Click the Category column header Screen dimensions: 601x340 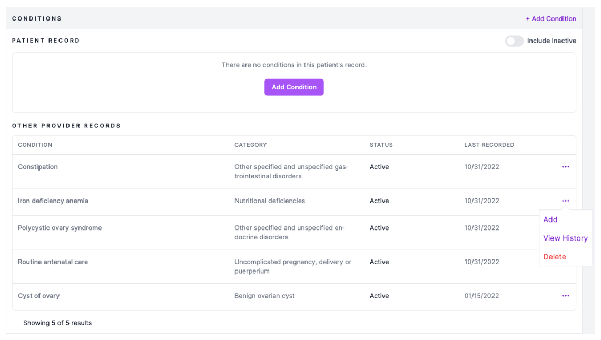tap(251, 145)
